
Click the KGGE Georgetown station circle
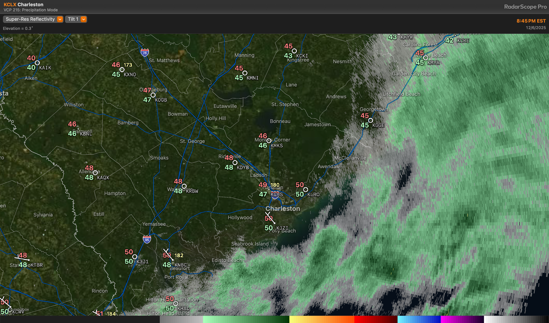(x=371, y=120)
